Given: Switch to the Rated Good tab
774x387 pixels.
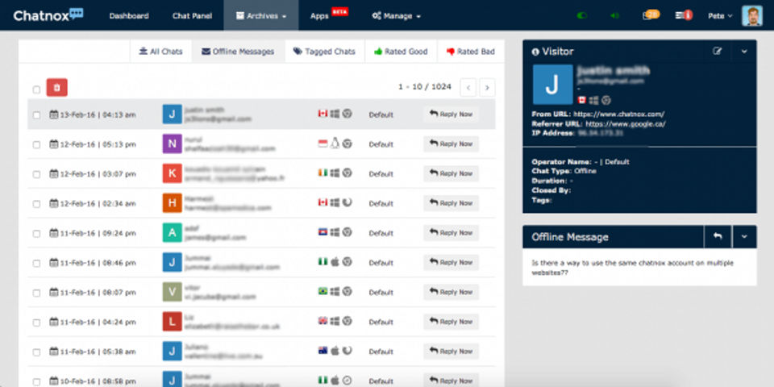Looking at the screenshot, I should [x=401, y=52].
